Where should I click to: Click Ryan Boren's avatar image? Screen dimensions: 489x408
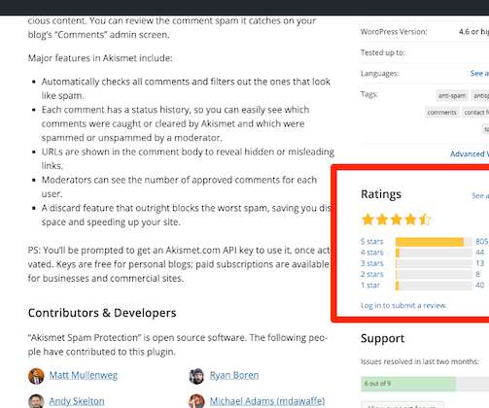[196, 376]
